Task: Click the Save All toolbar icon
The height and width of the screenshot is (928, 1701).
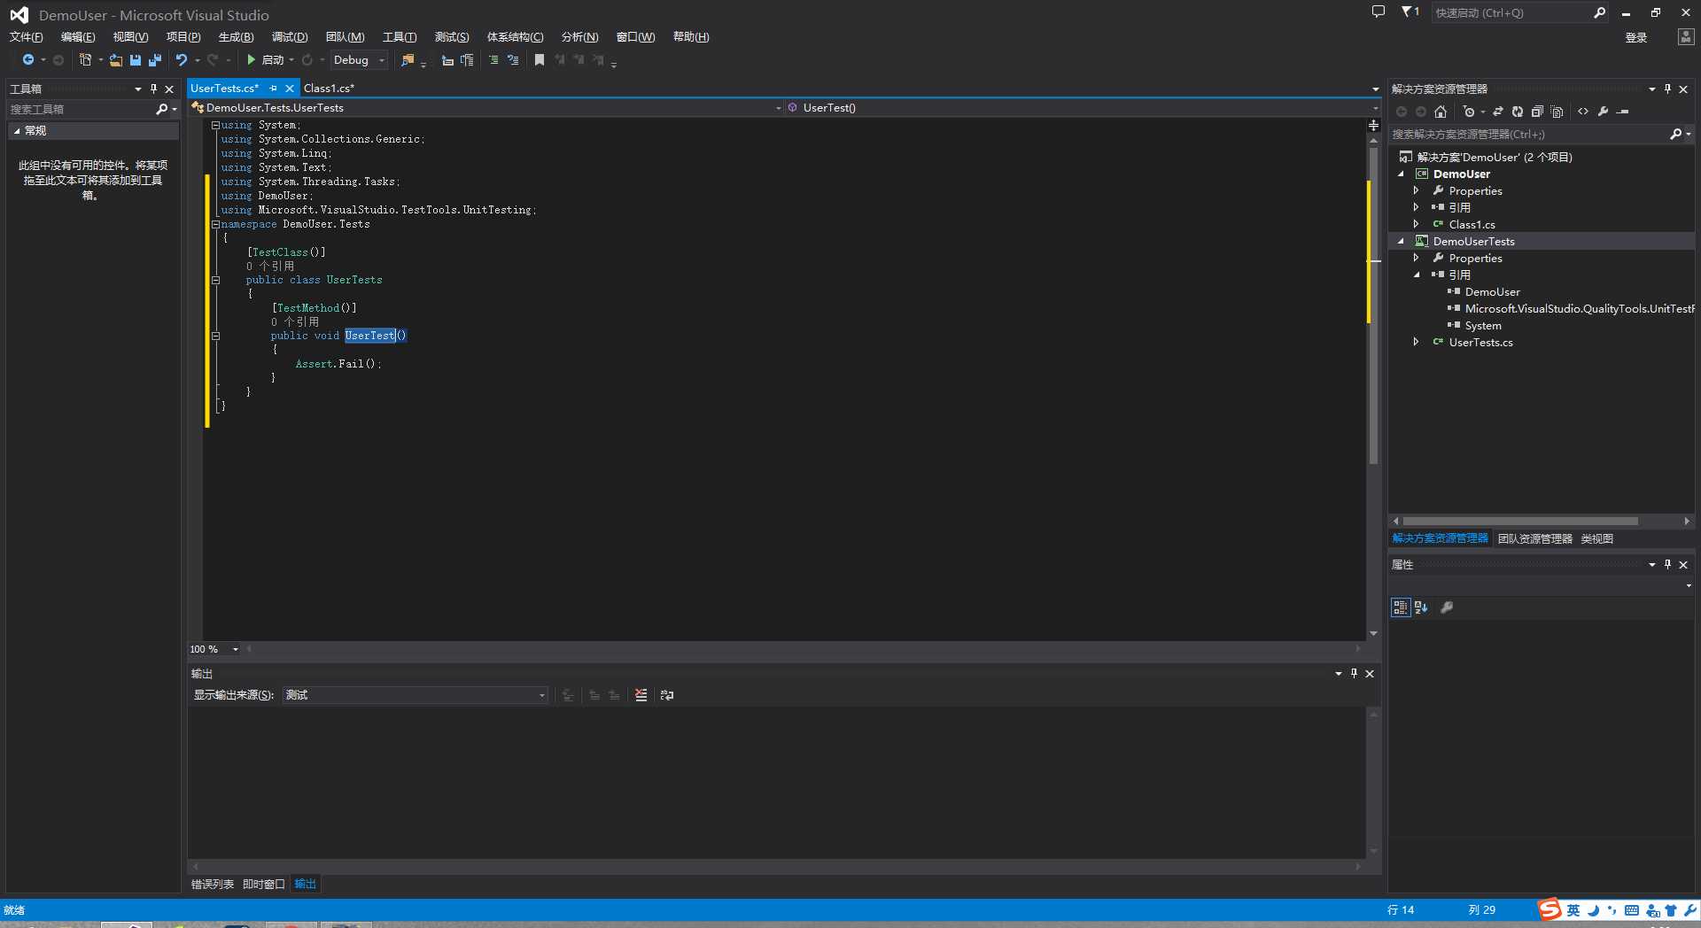Action: click(x=154, y=60)
